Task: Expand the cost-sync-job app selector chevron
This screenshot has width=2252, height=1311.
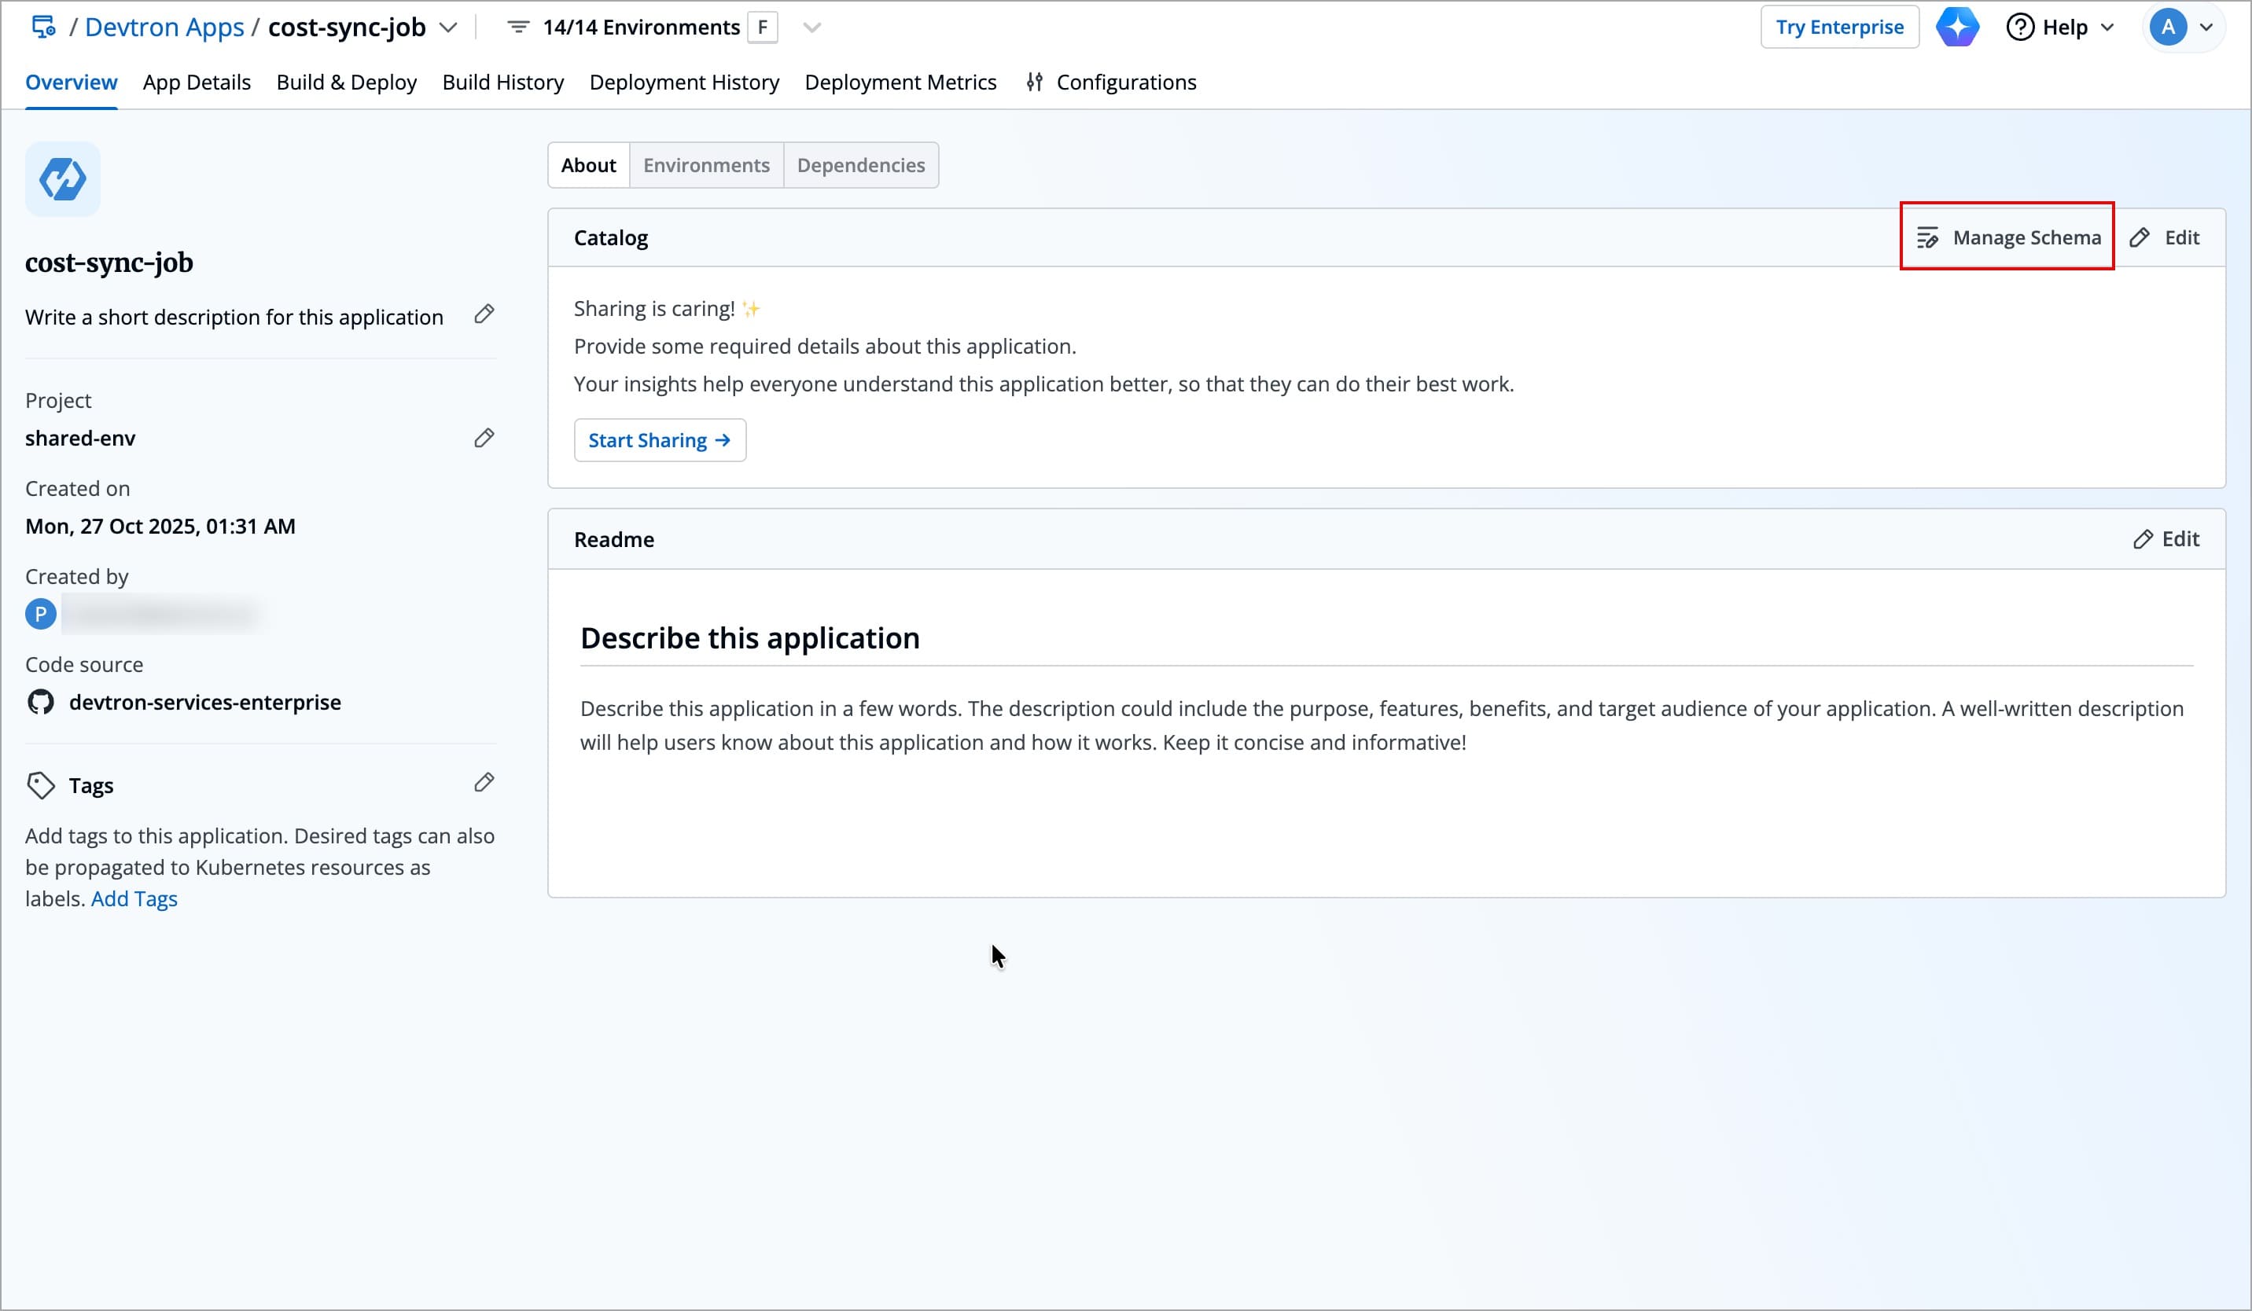Action: click(x=449, y=28)
